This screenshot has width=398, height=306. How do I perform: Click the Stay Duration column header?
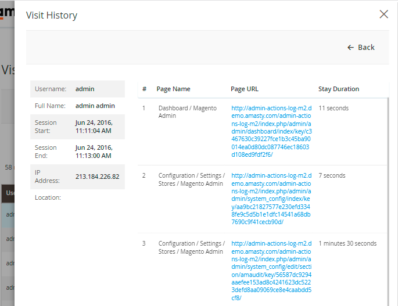click(339, 89)
